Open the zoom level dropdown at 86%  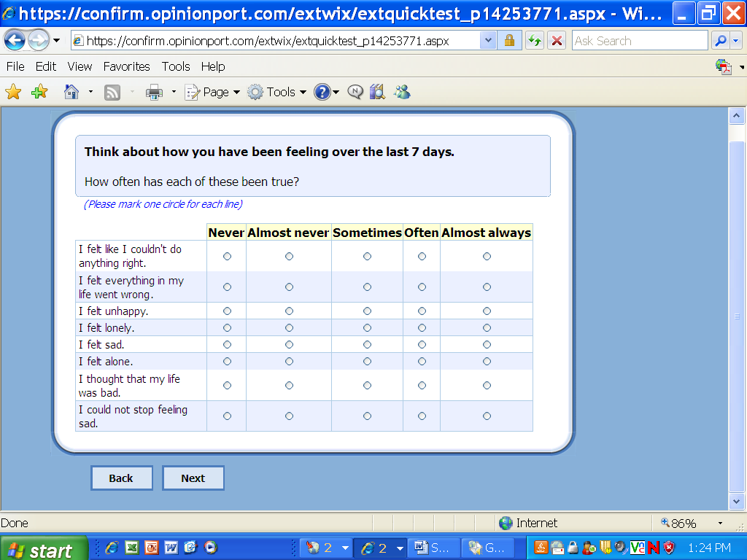(x=720, y=524)
